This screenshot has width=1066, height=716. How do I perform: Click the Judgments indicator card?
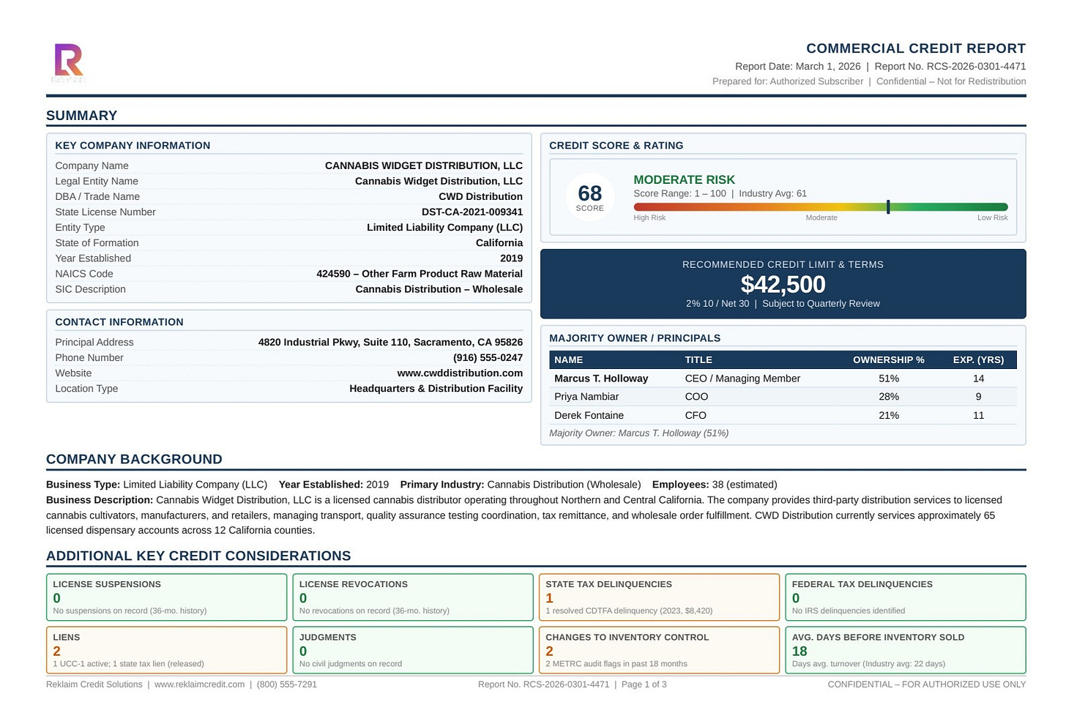point(413,649)
